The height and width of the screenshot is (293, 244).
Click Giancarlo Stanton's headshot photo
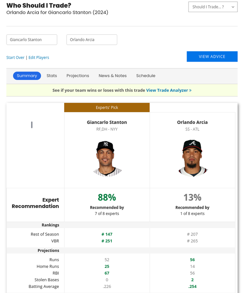tap(107, 159)
